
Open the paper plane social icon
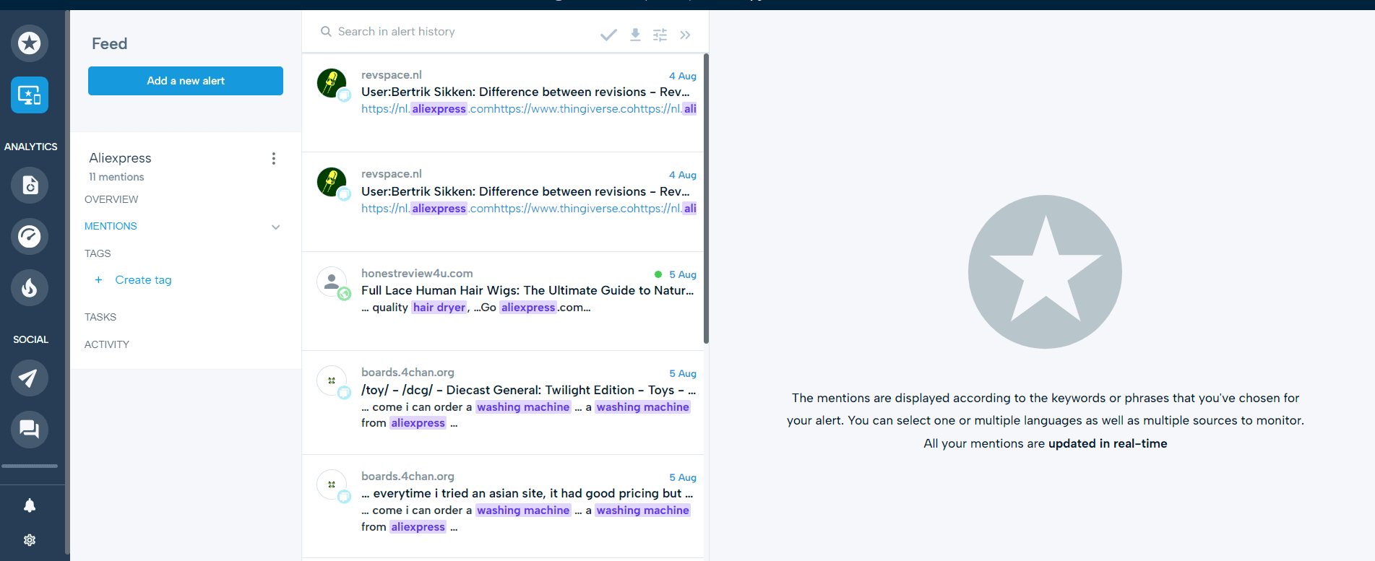30,378
